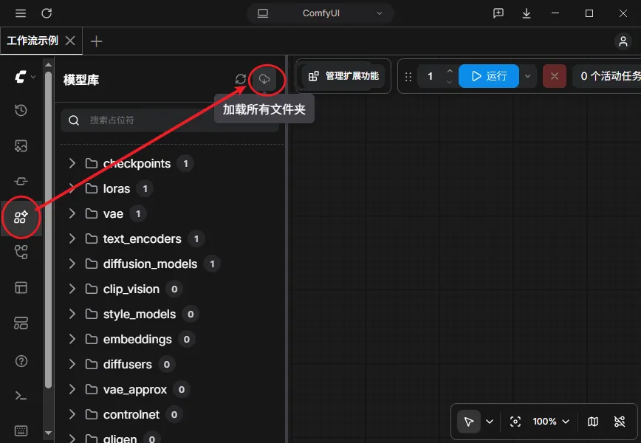Expand the diffusion_models folder
641x443 pixels.
click(72, 264)
